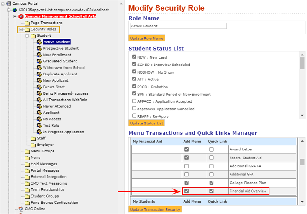Screen dimensions: 307x214
Task: Open the External Integration tree item
Action: coord(49,177)
